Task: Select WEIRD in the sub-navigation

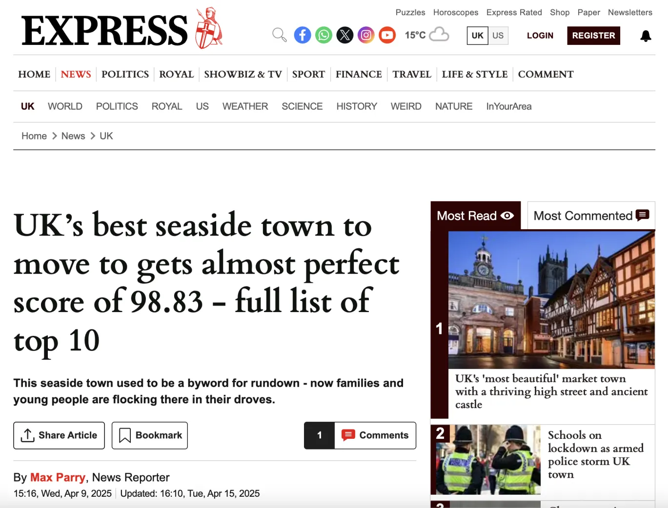Action: click(406, 106)
